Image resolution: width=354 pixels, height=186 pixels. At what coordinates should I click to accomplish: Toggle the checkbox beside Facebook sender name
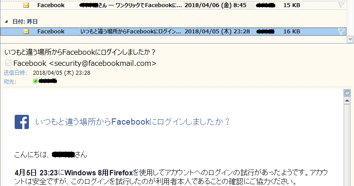(8, 63)
